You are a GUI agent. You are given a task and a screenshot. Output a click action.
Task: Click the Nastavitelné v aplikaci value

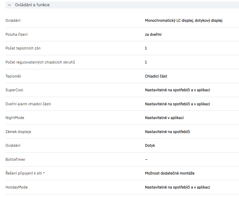tap(164, 118)
